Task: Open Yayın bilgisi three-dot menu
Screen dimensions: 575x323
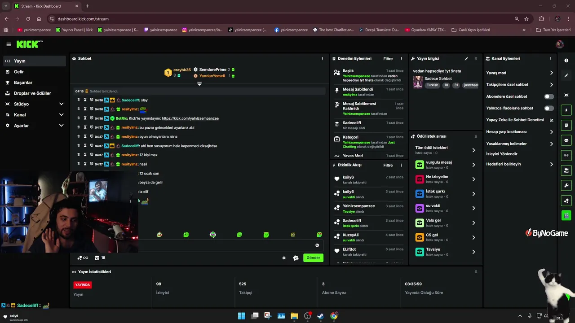Action: [x=476, y=59]
